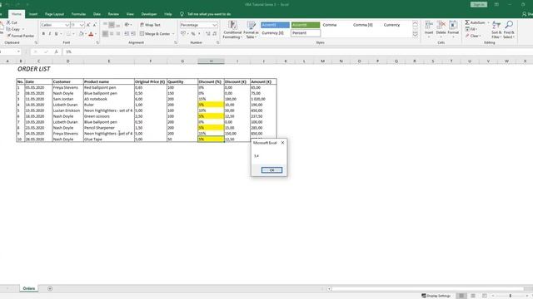
Task: Close the Microsoft Excel message box with X
Action: 282,143
